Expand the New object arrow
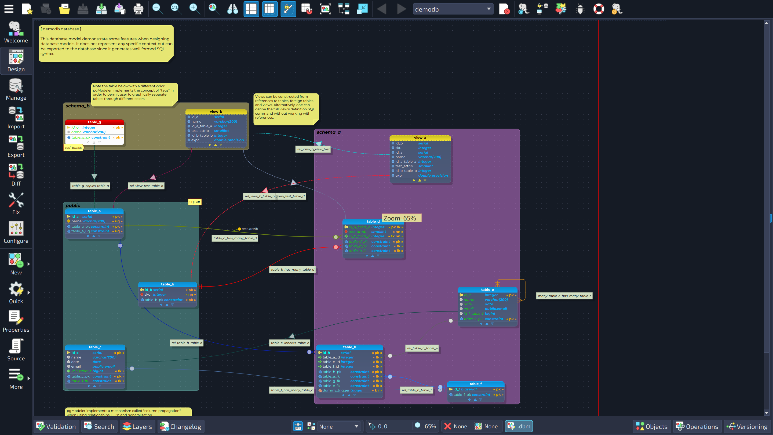 [x=29, y=264]
